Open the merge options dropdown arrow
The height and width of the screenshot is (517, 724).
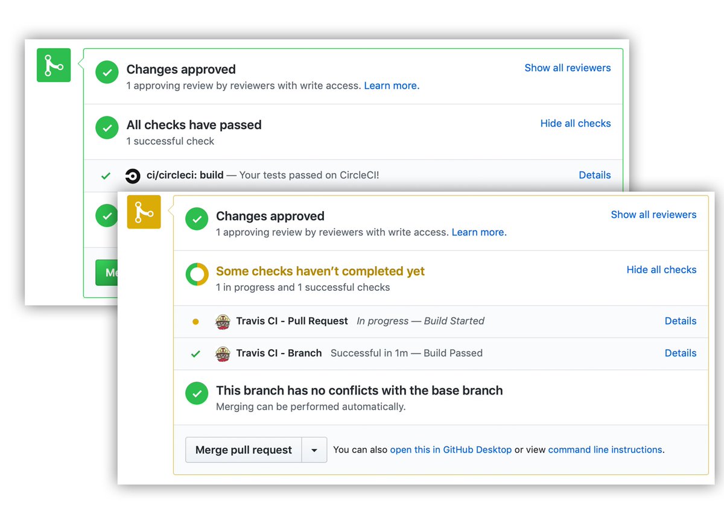point(314,450)
